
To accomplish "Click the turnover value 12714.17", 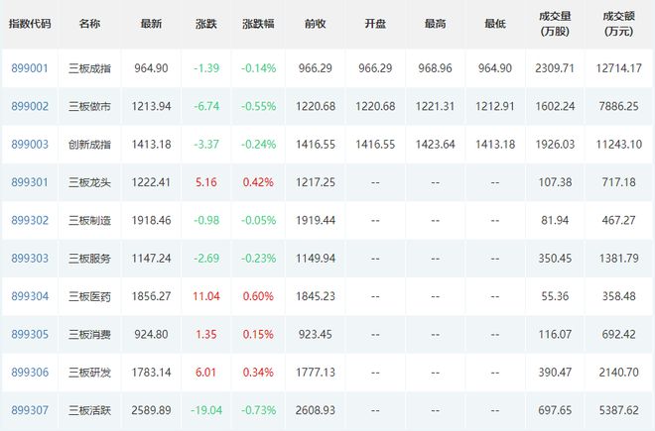I will pos(618,68).
